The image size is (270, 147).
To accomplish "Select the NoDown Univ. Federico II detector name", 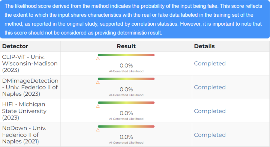I will coord(24,135).
